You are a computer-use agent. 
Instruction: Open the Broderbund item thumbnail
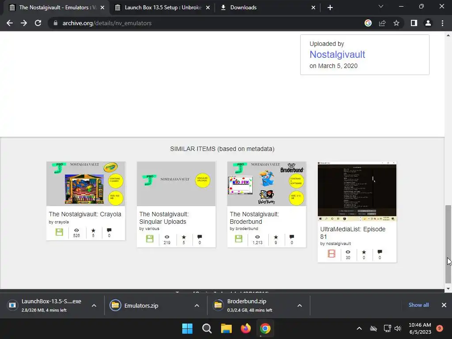point(267,184)
